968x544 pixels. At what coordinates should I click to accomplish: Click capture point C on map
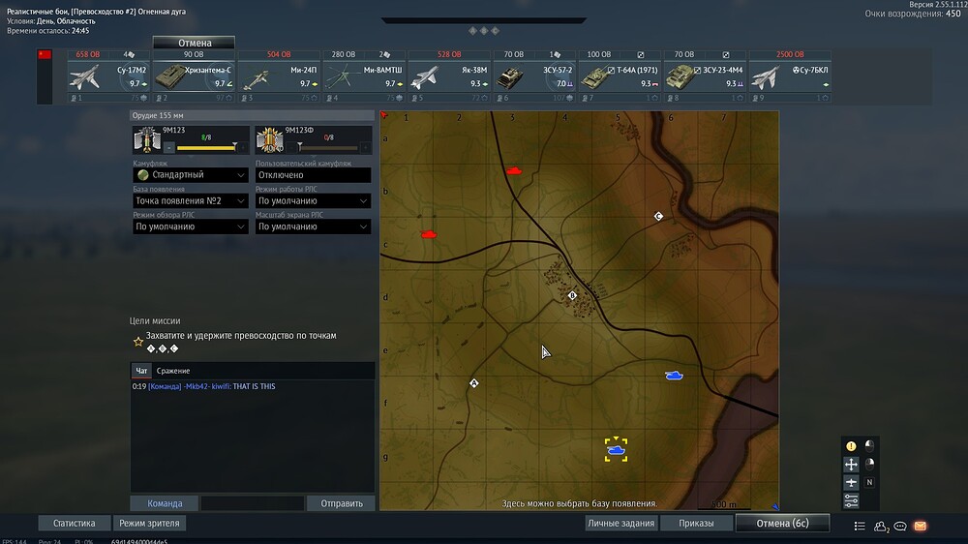pyautogui.click(x=658, y=216)
